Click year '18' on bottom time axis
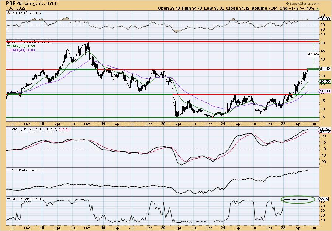 click(42, 228)
